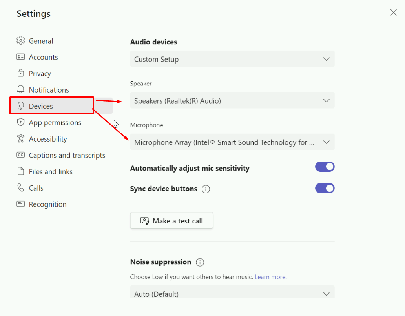Screen dimensions: 405x316
Task: Click the Accessibility person icon
Action: [21, 139]
